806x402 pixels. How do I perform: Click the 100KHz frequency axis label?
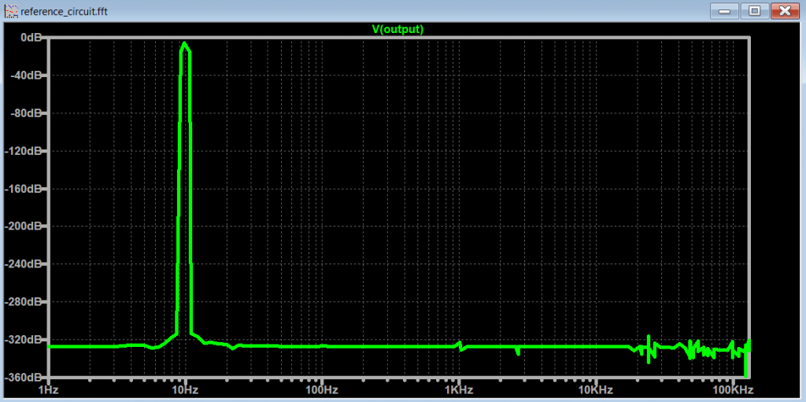[733, 390]
